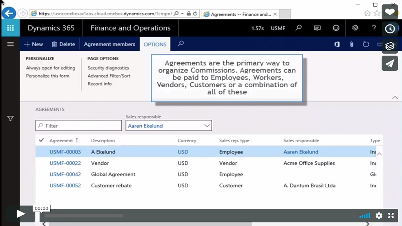Click the smiley feedback icon

[336, 28]
